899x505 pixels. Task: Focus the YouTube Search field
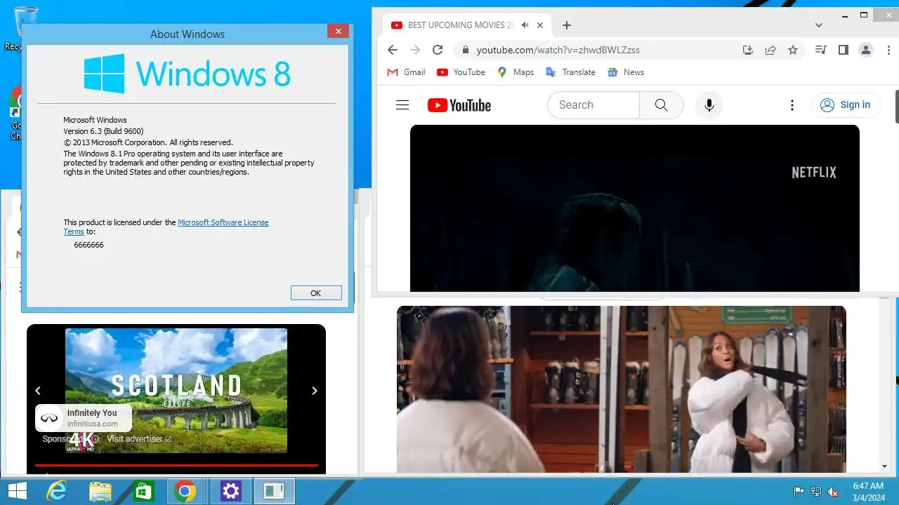593,105
